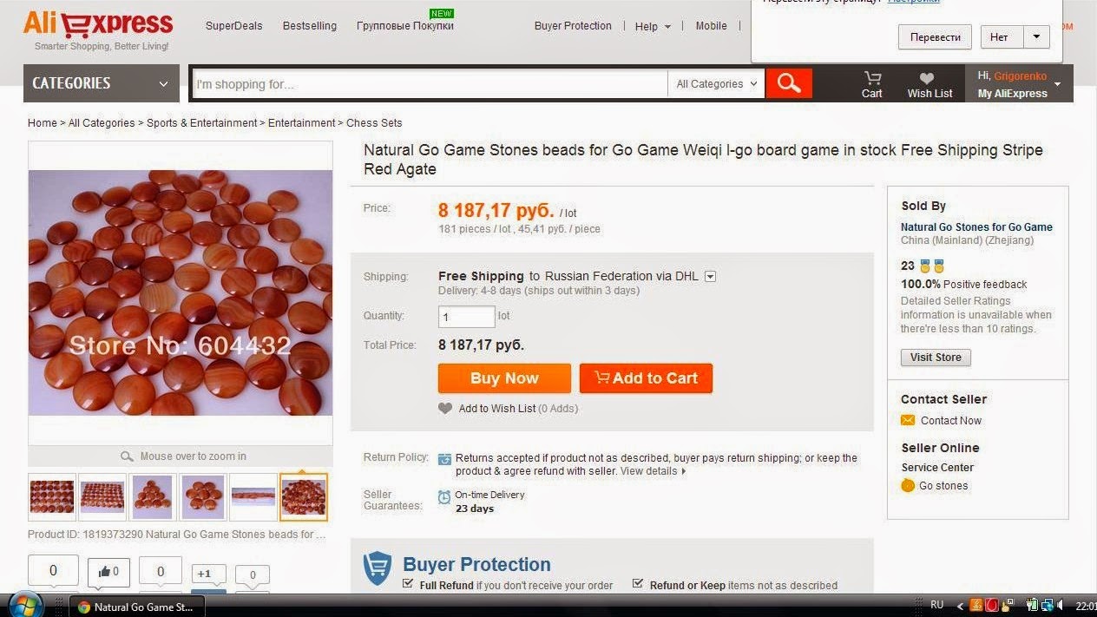Toggle the Full Refund checkbox

pyautogui.click(x=408, y=584)
